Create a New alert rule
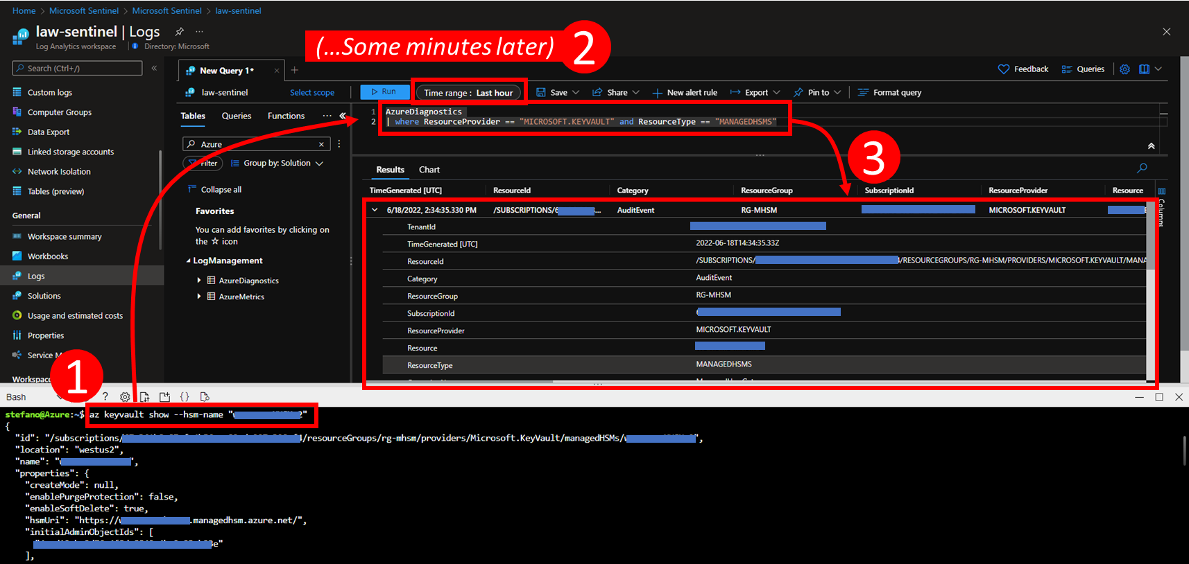Image resolution: width=1189 pixels, height=564 pixels. tap(685, 93)
